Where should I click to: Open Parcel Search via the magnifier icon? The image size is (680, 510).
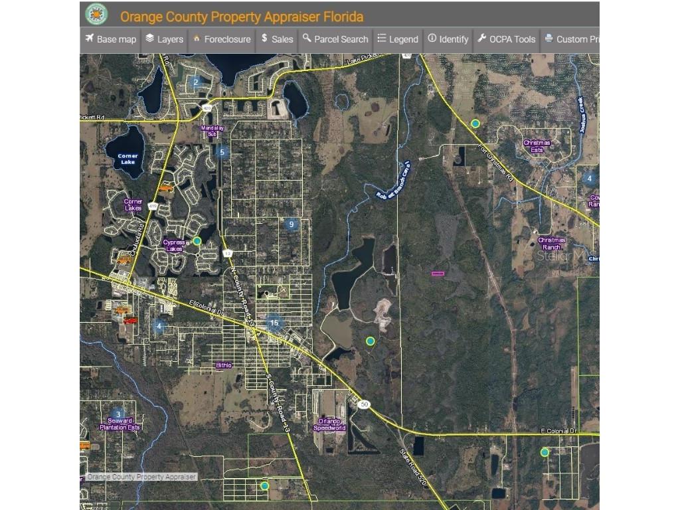click(x=305, y=39)
